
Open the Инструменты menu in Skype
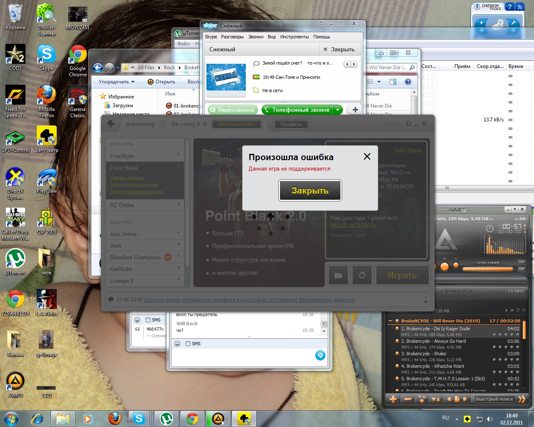(294, 37)
